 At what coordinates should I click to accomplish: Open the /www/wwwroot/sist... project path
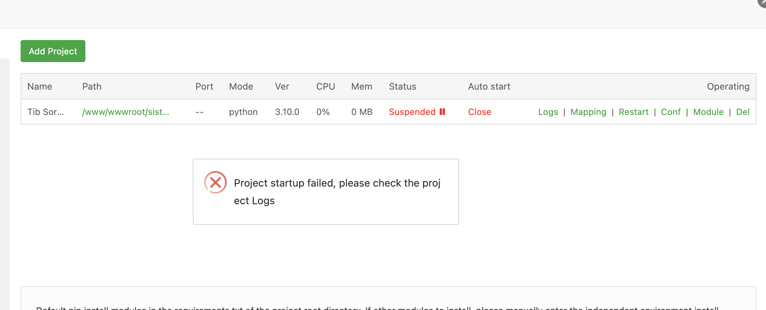(125, 112)
